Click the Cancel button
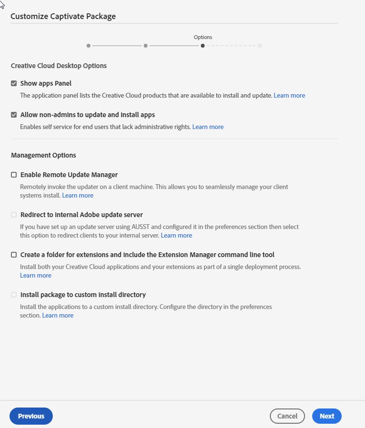Viewport: 365px width, 428px height. (287, 416)
